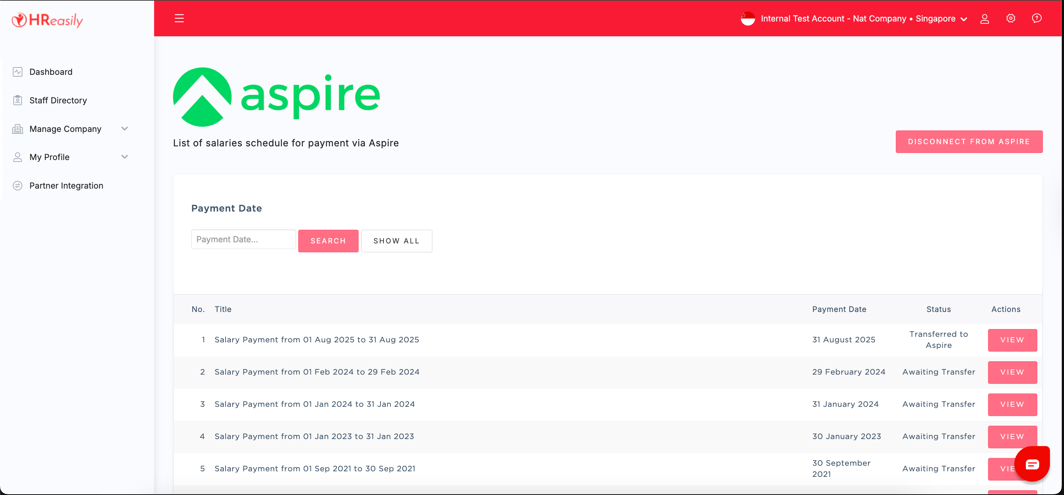Click Disconnect From Aspire button
Viewport: 1064px width, 495px height.
tap(968, 142)
